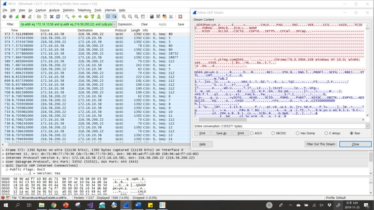This screenshot has width=374, height=210.
Task: Toggle auto scroll during live capture
Action: 114,17
